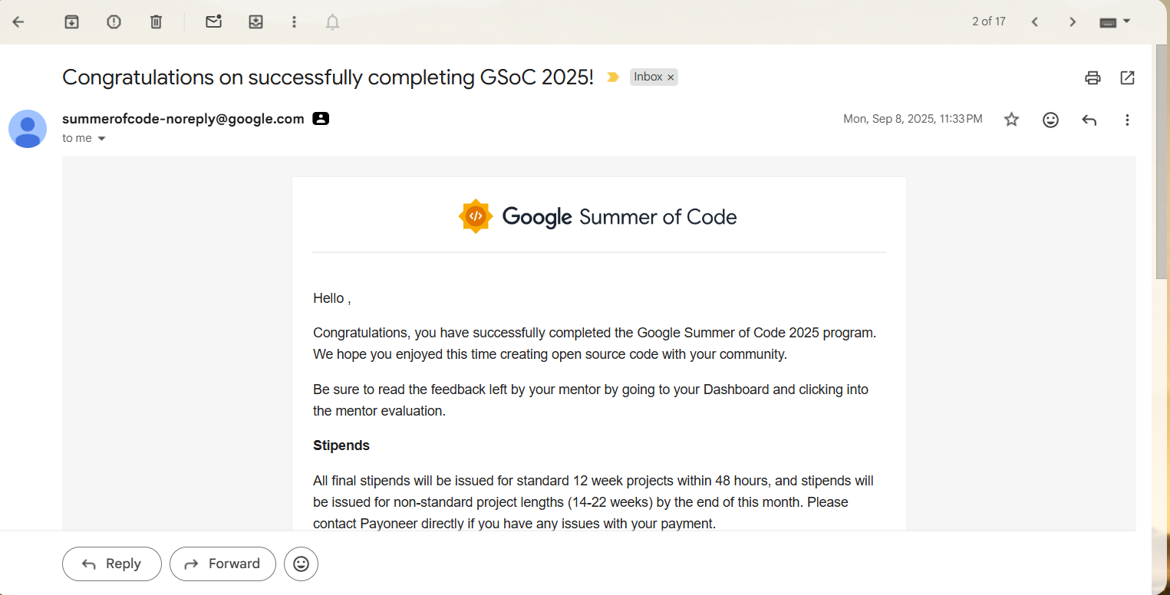1170x595 pixels.
Task: Open the input tools keyboard dropdown
Action: tap(1115, 21)
